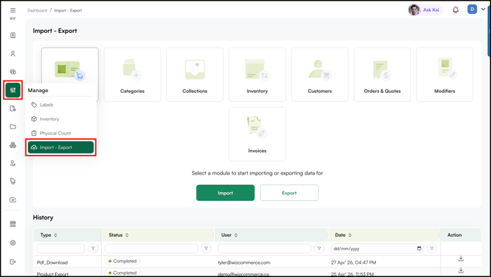491x277 pixels.
Task: Click the price tag sidebar icon
Action: click(x=13, y=181)
